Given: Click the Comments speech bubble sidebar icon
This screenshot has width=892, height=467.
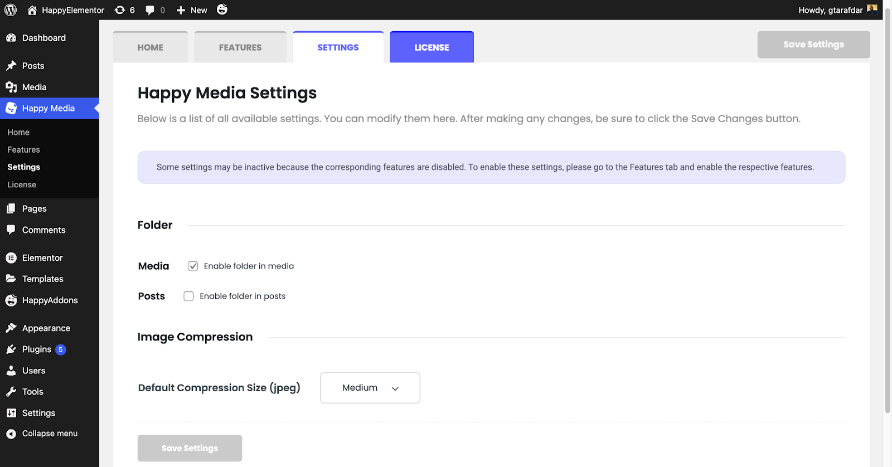Looking at the screenshot, I should (11, 230).
